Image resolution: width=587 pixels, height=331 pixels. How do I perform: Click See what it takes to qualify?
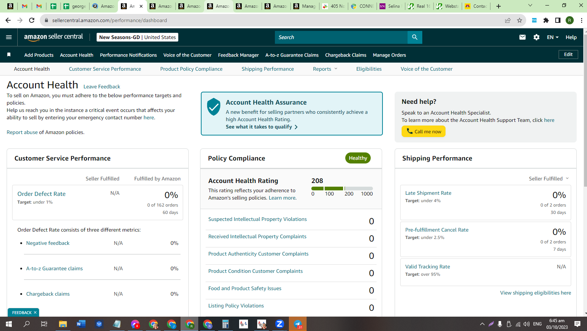(262, 127)
